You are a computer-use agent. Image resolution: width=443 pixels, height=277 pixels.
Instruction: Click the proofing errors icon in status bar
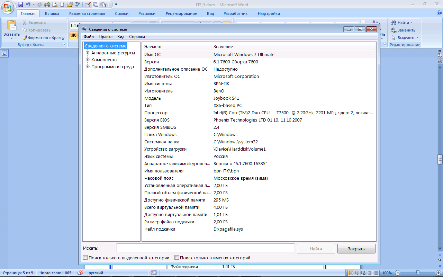point(80,273)
